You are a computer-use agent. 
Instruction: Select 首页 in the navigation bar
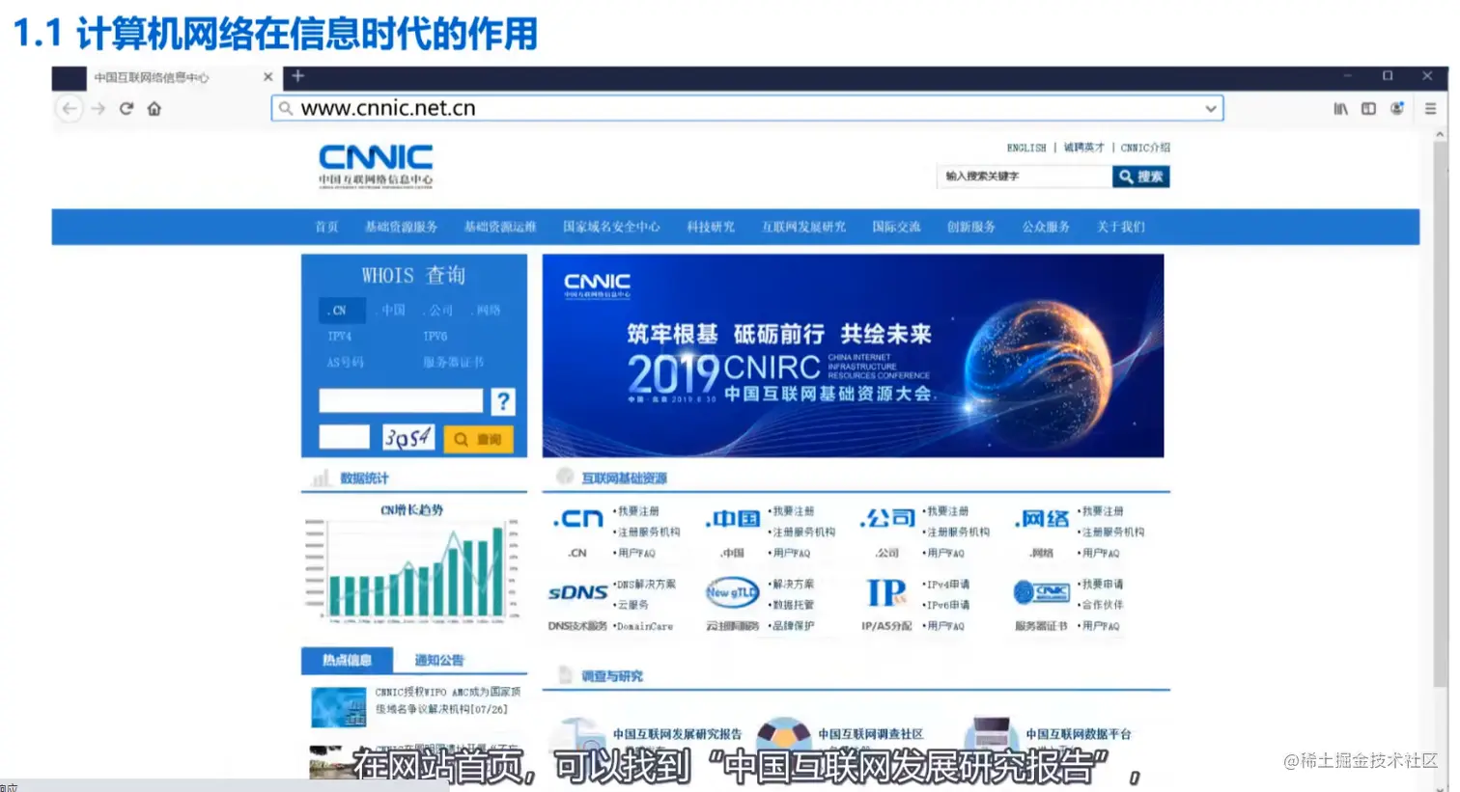click(326, 227)
